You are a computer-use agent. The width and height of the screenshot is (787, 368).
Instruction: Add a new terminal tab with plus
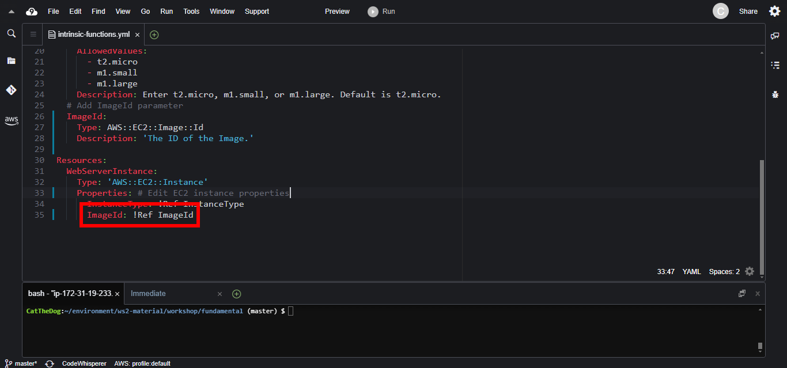pos(236,294)
